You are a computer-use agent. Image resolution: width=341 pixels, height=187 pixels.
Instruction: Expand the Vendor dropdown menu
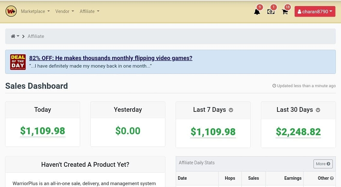point(65,11)
